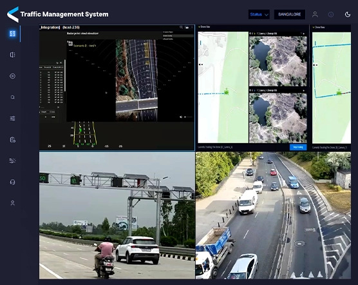Open the user profile icon in header
This screenshot has height=285, width=358.
(315, 14)
